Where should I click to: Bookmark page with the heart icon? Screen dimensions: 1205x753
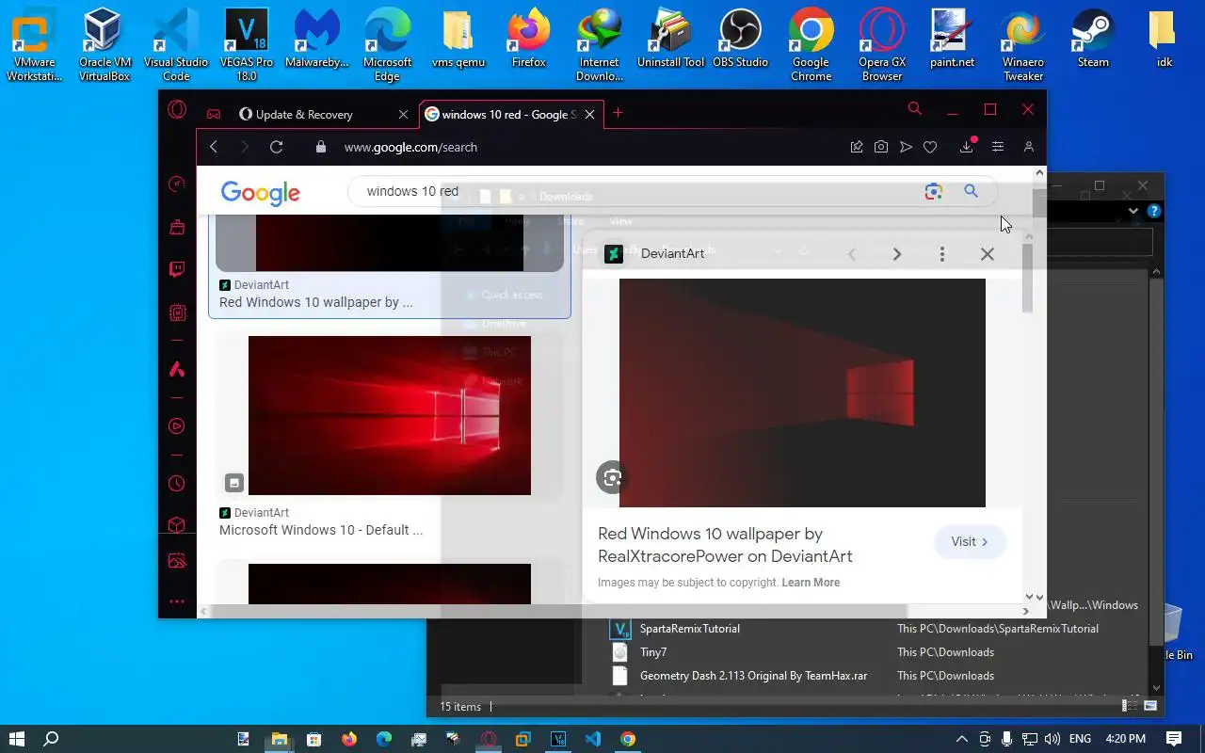(930, 147)
